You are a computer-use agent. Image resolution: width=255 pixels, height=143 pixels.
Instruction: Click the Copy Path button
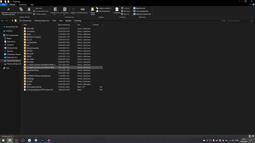(41, 11)
